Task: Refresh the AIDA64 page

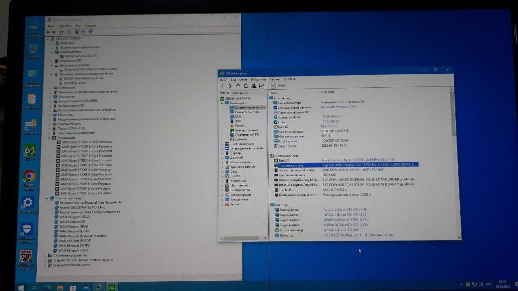Action: point(246,86)
